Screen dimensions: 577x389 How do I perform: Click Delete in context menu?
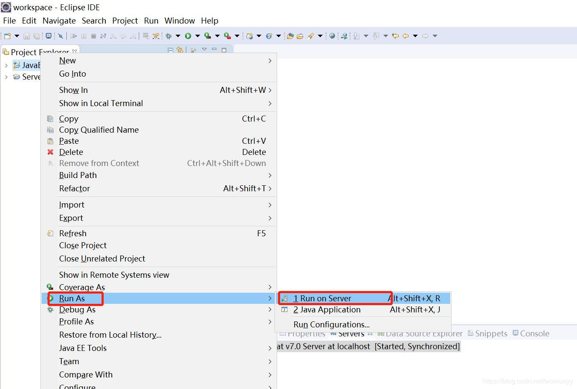point(159,152)
